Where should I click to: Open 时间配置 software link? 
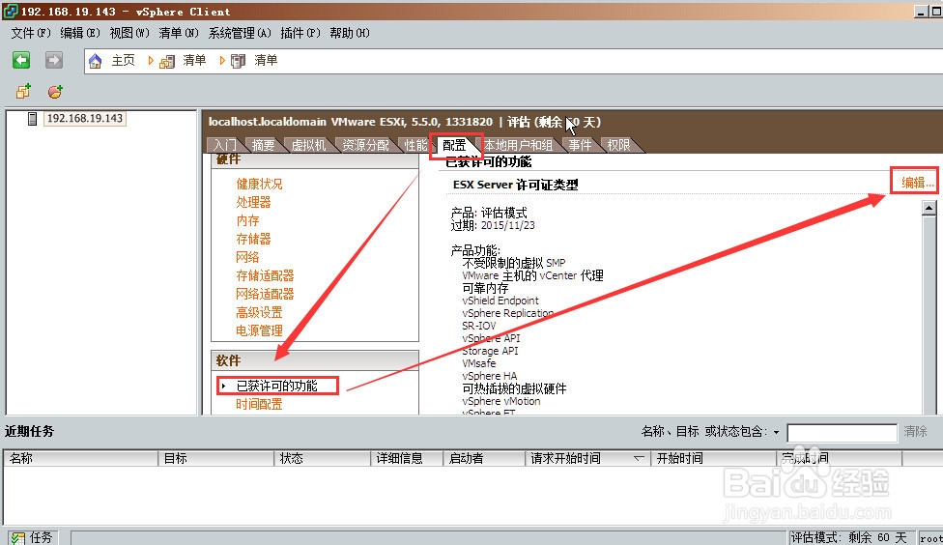(259, 404)
